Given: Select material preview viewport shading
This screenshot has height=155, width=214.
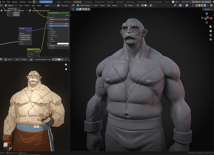Looking at the screenshot, I should (202, 6).
